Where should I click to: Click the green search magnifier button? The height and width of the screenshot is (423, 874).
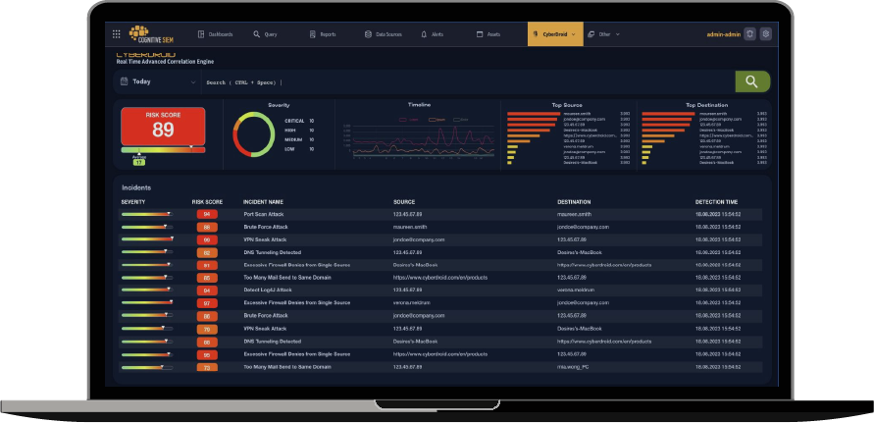tap(751, 82)
